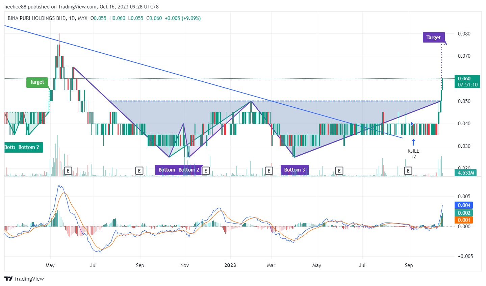The width and height of the screenshot is (486, 286).
Task: Click the close value C0.060
Action: pyautogui.click(x=154, y=18)
